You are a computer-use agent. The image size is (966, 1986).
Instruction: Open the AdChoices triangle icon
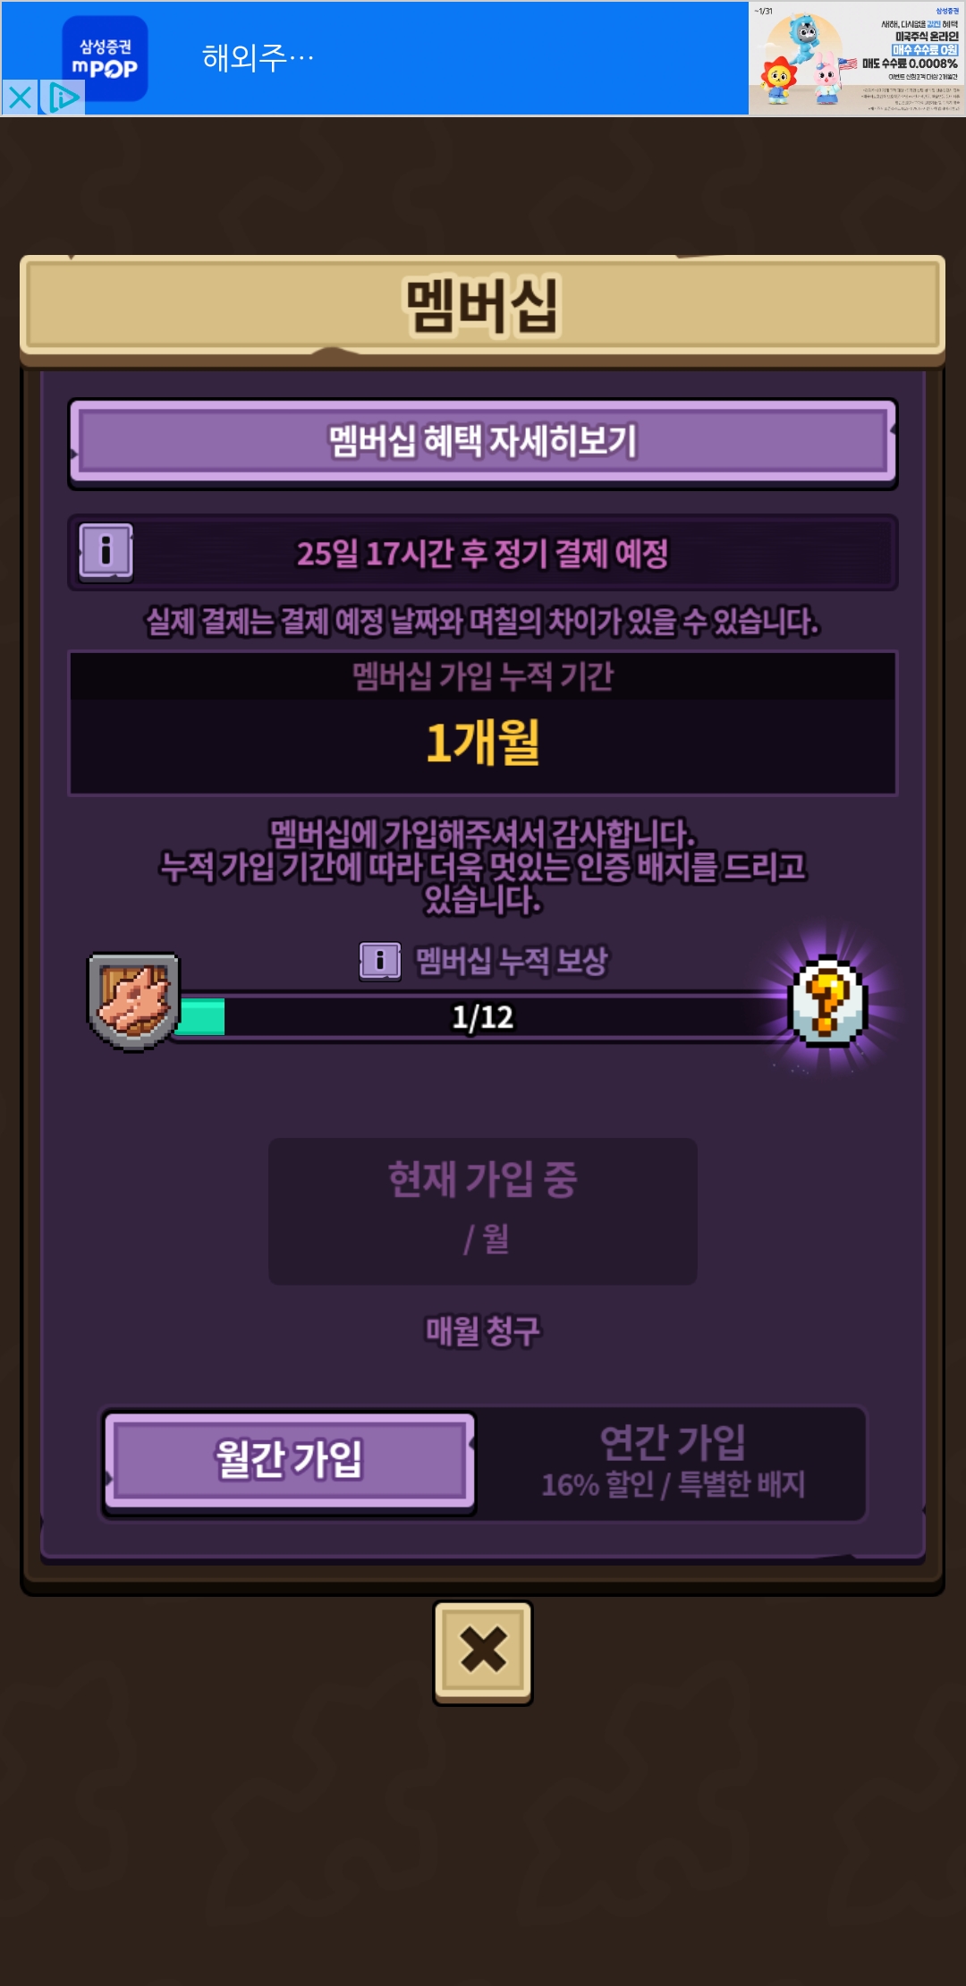(63, 97)
